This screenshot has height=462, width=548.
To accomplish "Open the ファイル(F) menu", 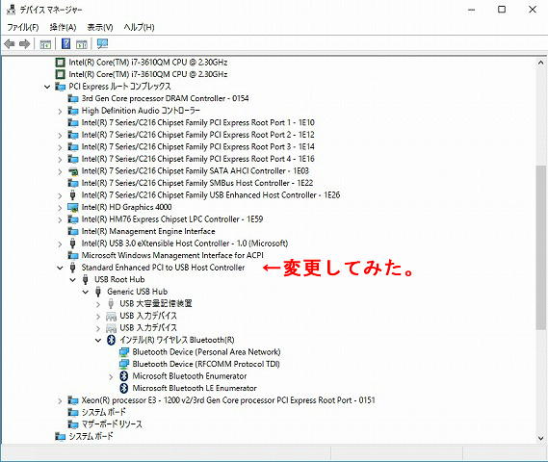I will (23, 27).
